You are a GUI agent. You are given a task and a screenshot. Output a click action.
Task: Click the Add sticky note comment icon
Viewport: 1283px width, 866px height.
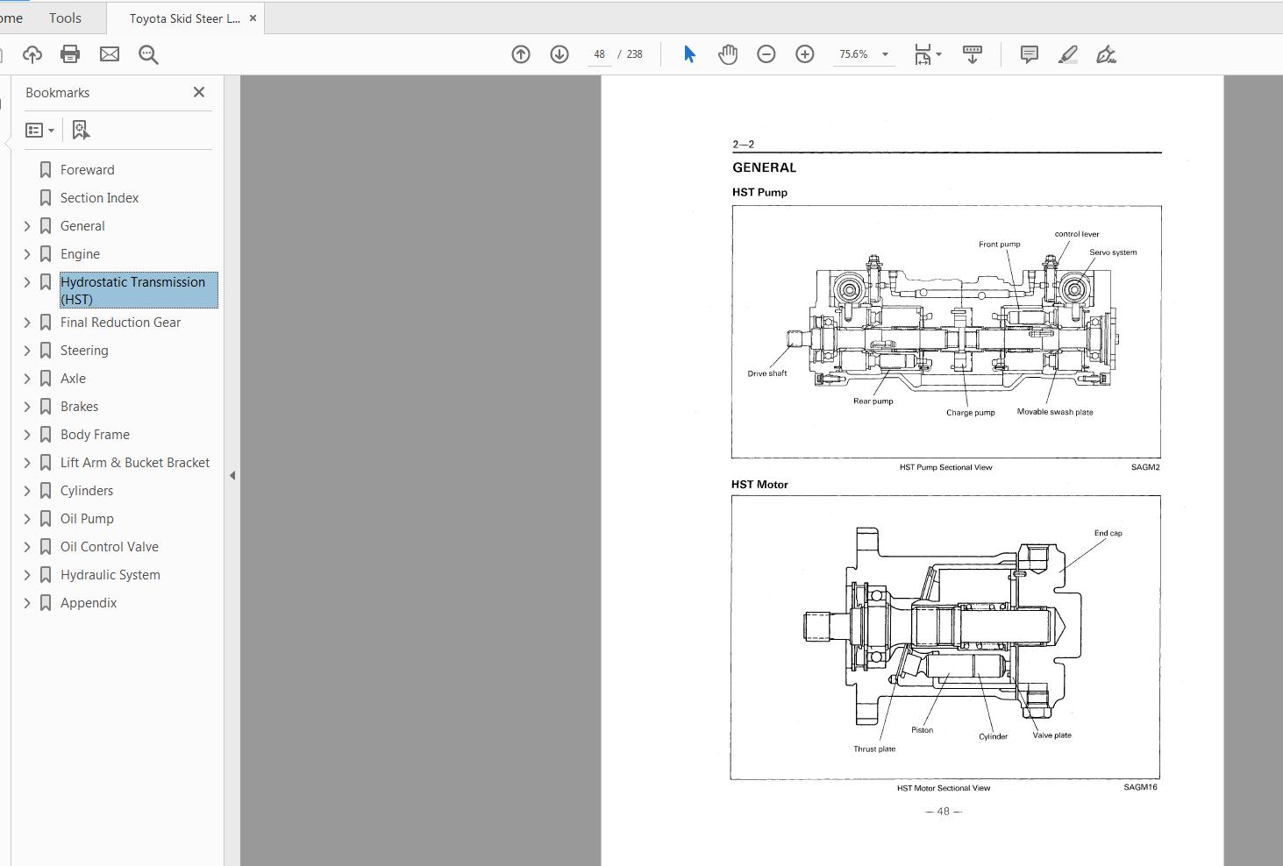coord(1028,53)
